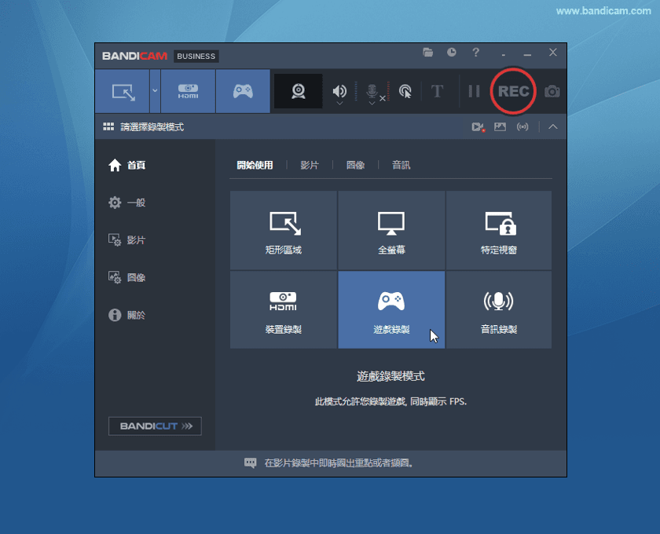
Task: Open 影片 settings in the sidebar
Action: [126, 240]
